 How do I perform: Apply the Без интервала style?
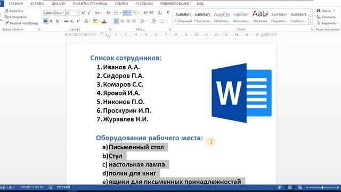[202, 17]
